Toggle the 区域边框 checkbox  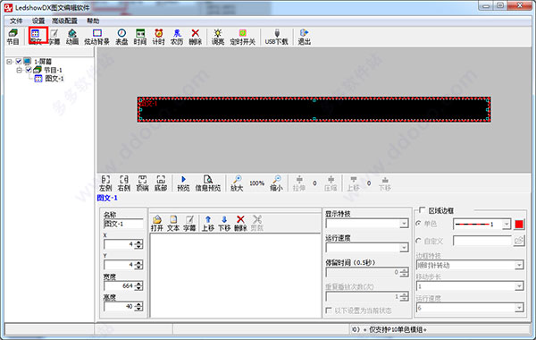[x=423, y=210]
